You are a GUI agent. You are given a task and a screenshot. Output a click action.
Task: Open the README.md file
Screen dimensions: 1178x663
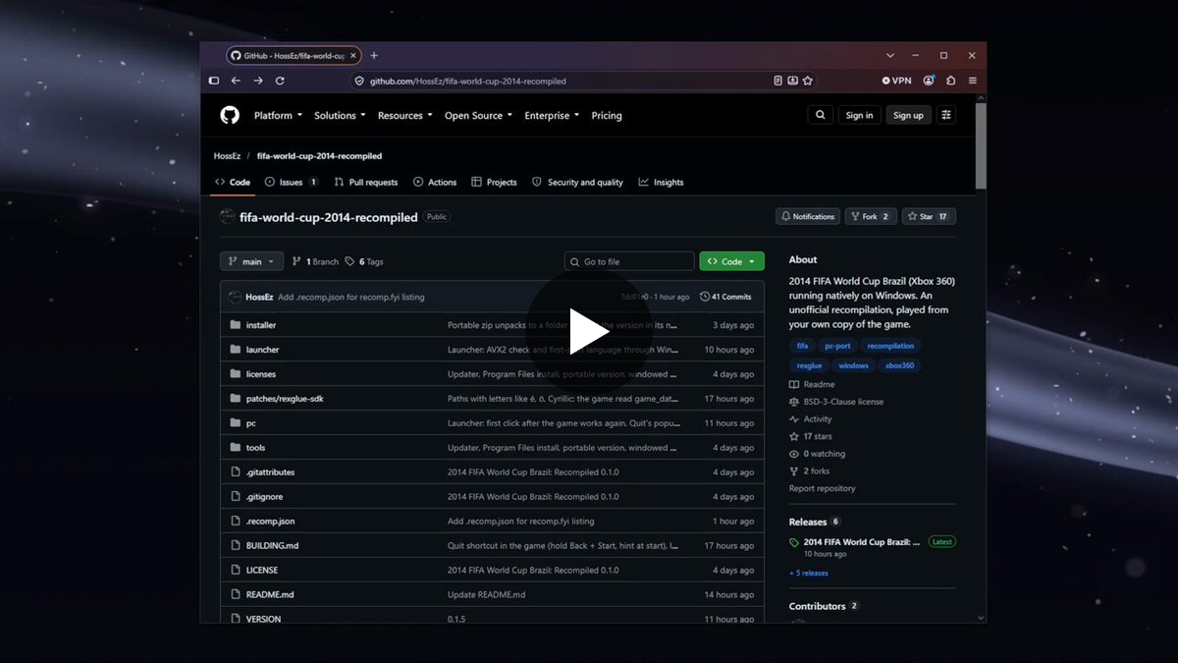[x=270, y=594]
